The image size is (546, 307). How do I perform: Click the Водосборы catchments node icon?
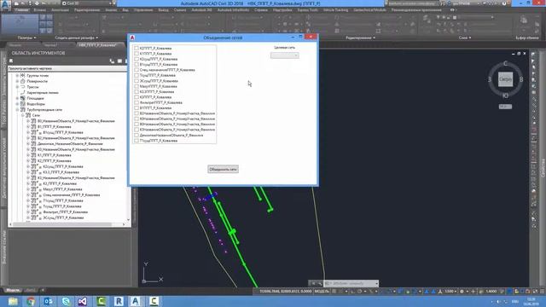click(x=23, y=104)
